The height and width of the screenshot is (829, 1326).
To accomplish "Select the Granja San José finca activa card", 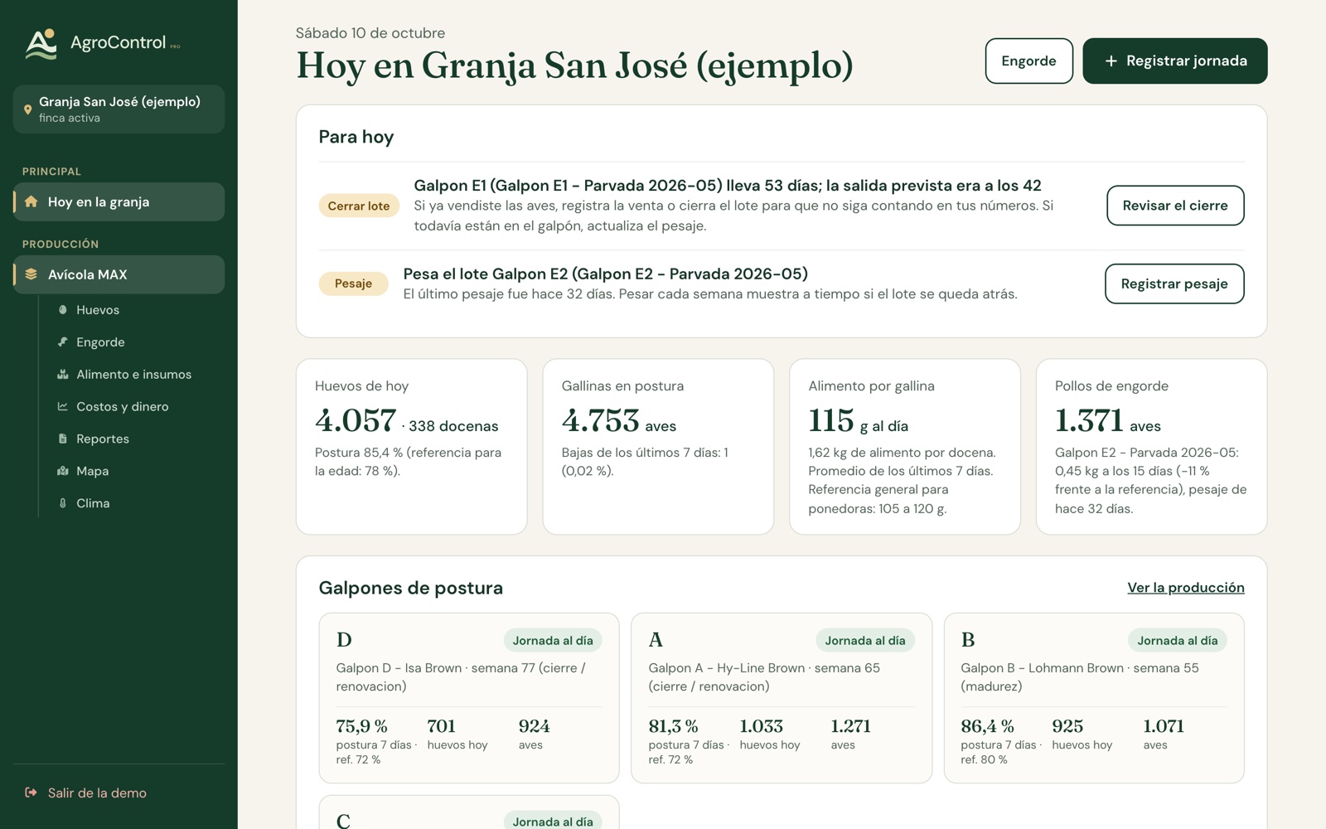I will (119, 109).
